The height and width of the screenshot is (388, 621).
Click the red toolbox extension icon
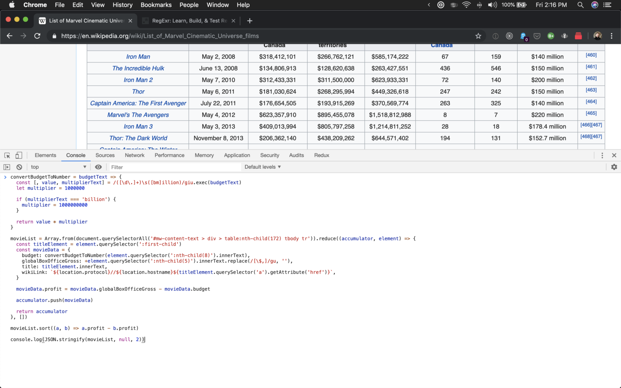578,36
